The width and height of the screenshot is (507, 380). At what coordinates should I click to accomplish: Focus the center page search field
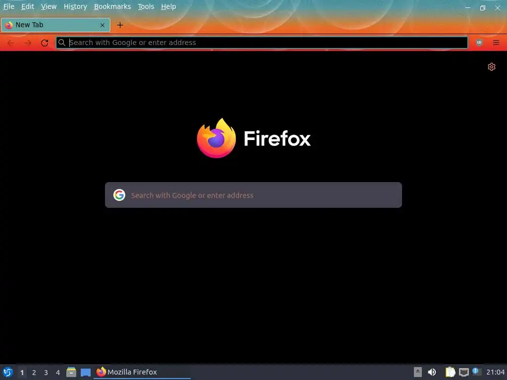(253, 195)
